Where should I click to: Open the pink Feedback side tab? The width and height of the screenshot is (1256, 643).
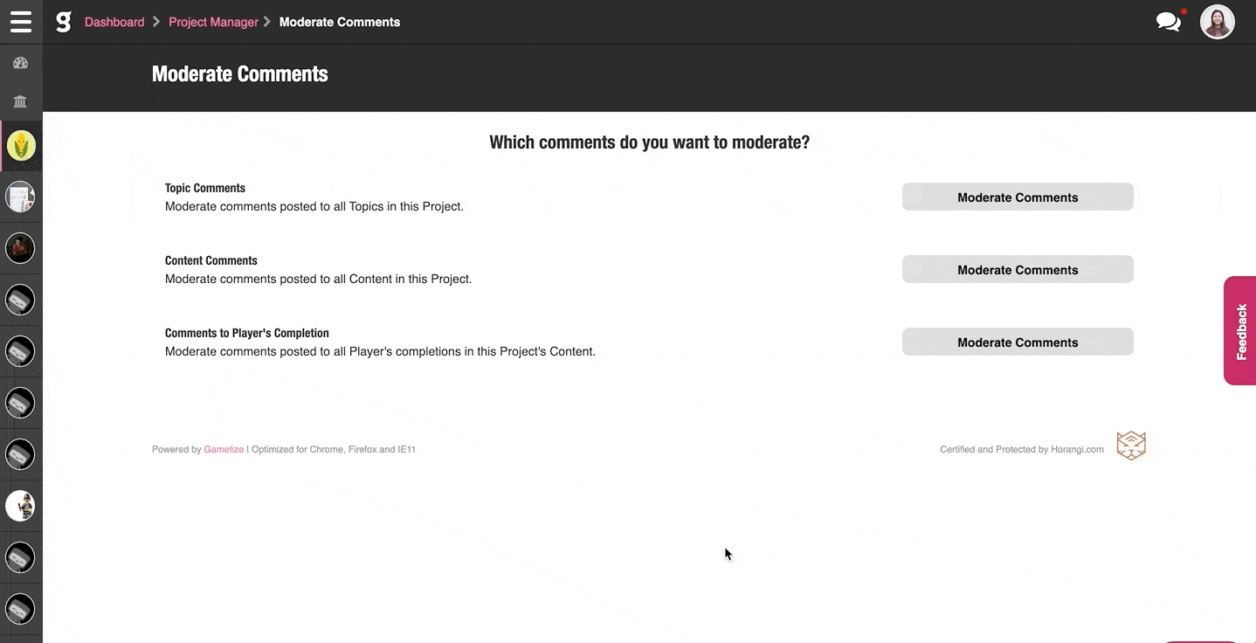pos(1240,331)
